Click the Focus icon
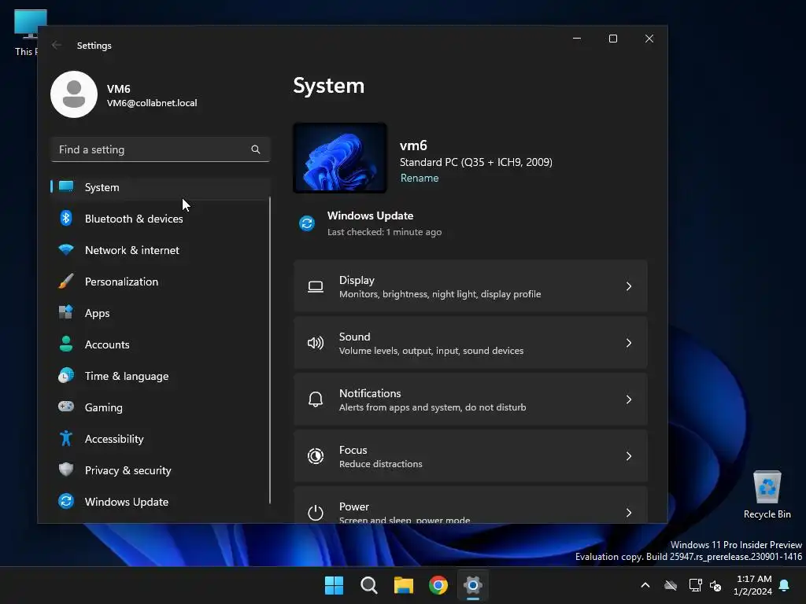 click(316, 456)
